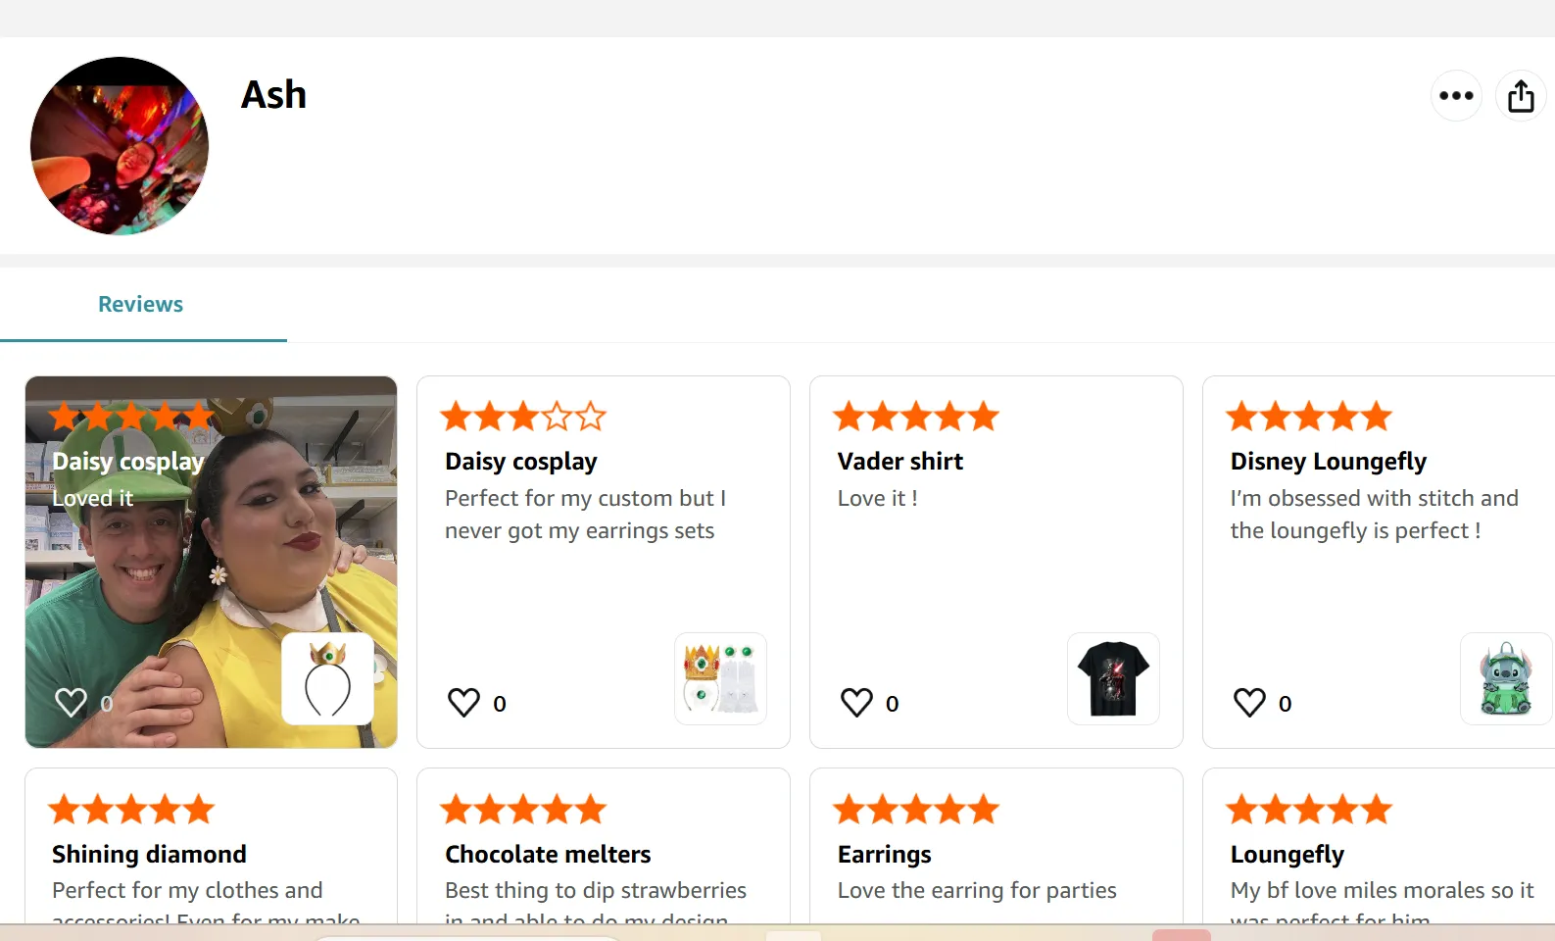Open the Chocolate melters review
Viewport: 1555px width, 941px height.
pyautogui.click(x=548, y=855)
